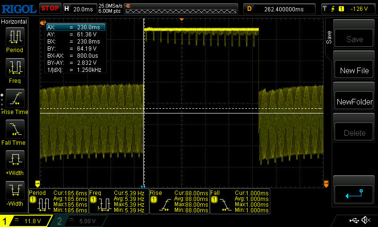Click the Rise measurement result box

tap(179, 200)
